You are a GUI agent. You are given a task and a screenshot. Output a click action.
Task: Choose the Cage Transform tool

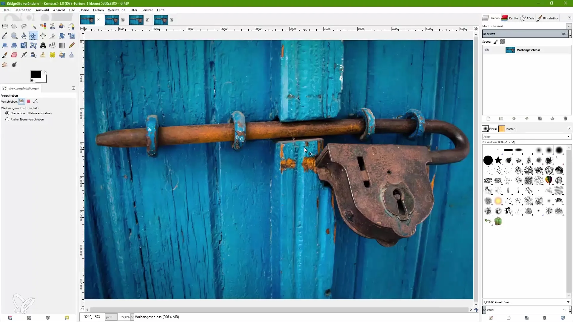[33, 45]
